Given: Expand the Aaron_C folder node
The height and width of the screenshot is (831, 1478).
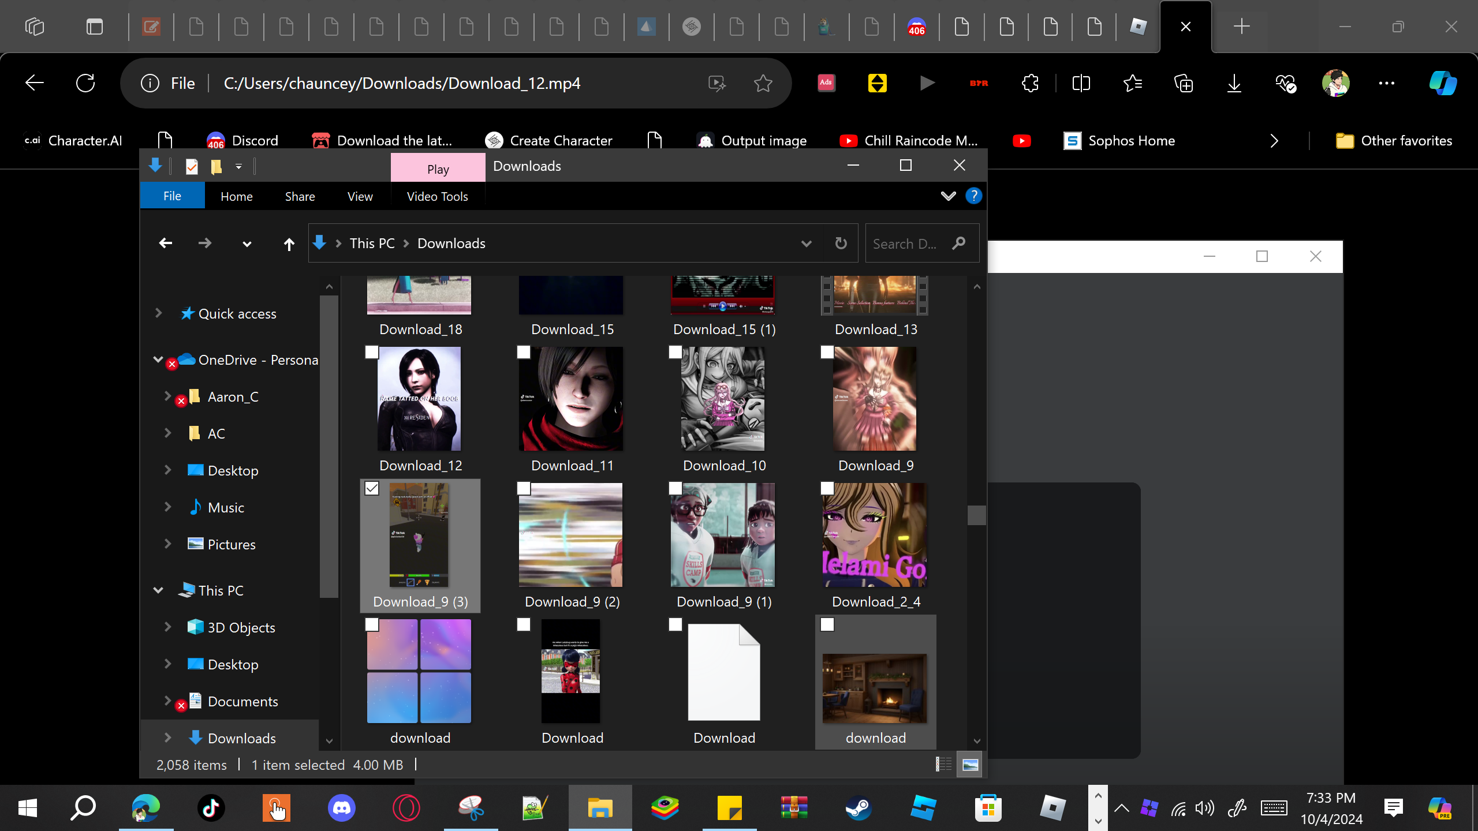Looking at the screenshot, I should 167,396.
